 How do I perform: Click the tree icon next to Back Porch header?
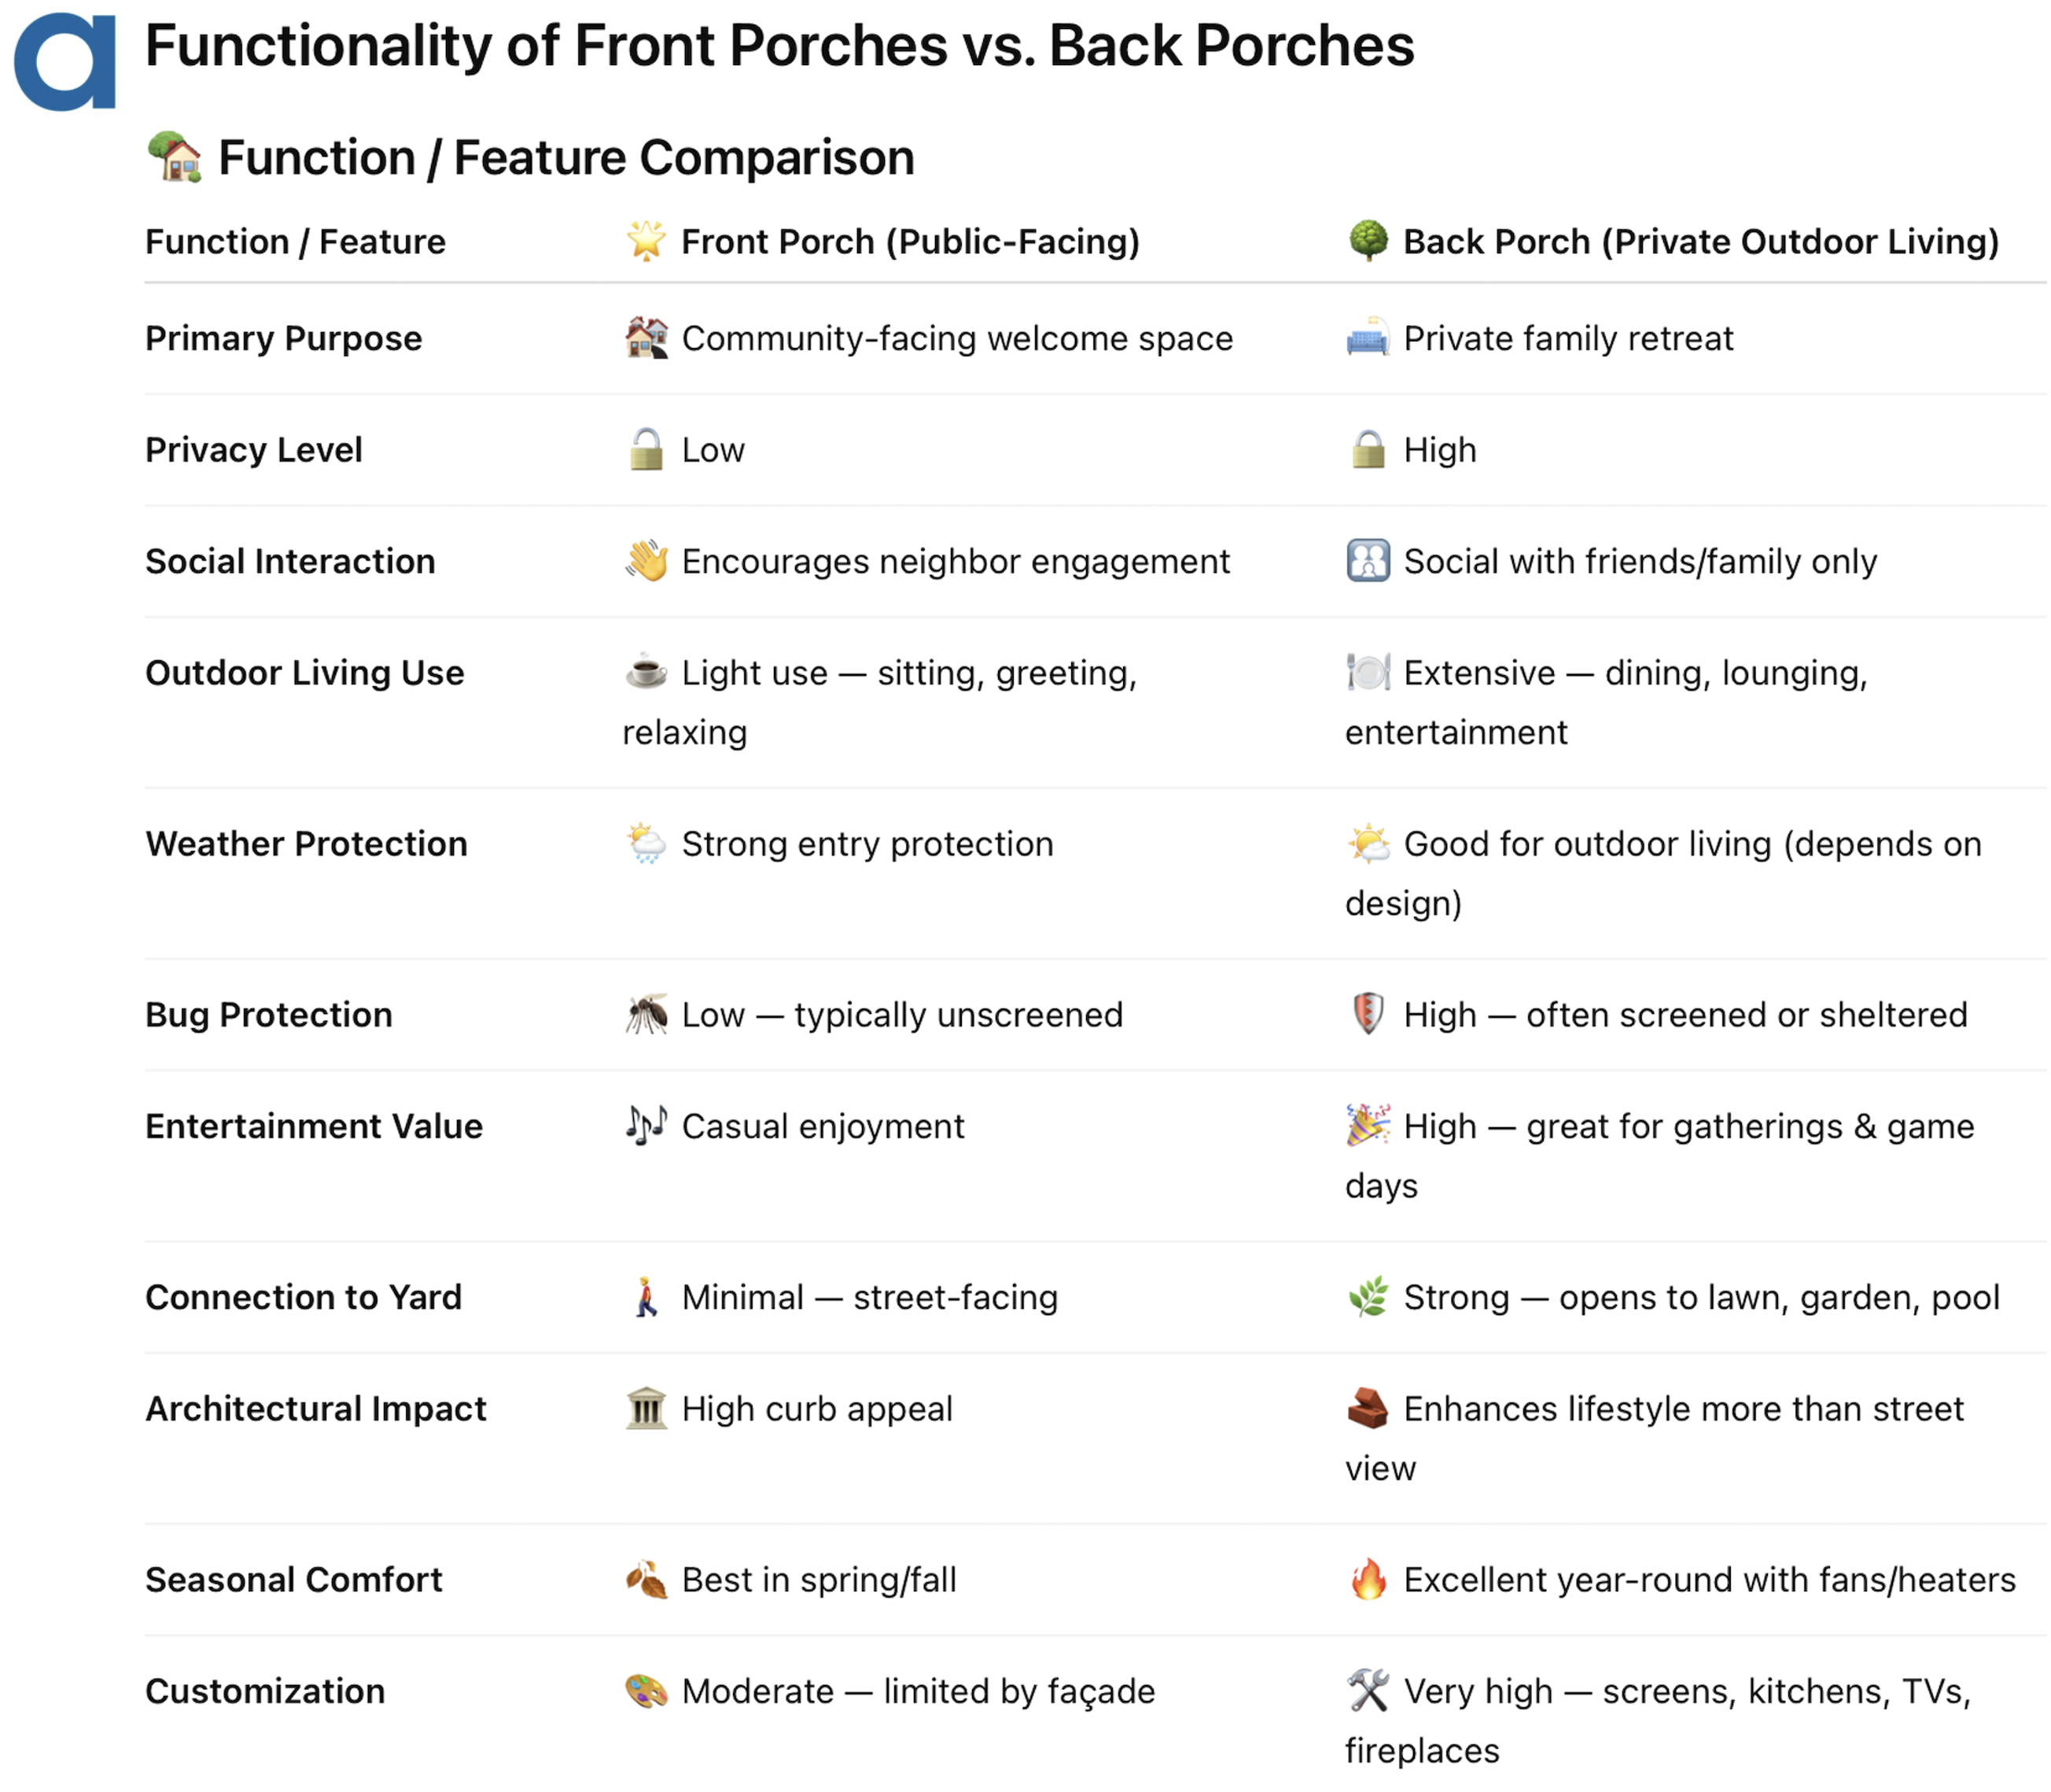[1368, 241]
